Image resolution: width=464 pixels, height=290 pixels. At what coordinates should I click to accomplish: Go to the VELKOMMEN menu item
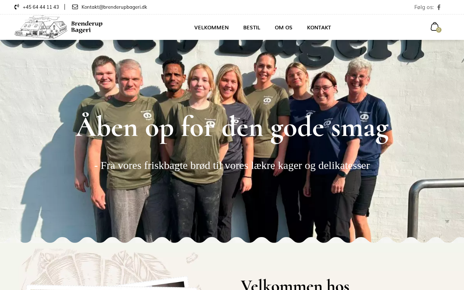211,28
